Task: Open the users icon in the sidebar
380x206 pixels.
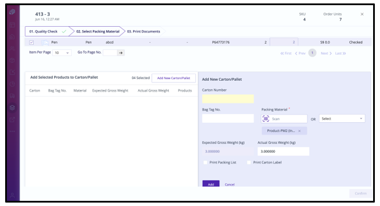Action: tap(12, 48)
